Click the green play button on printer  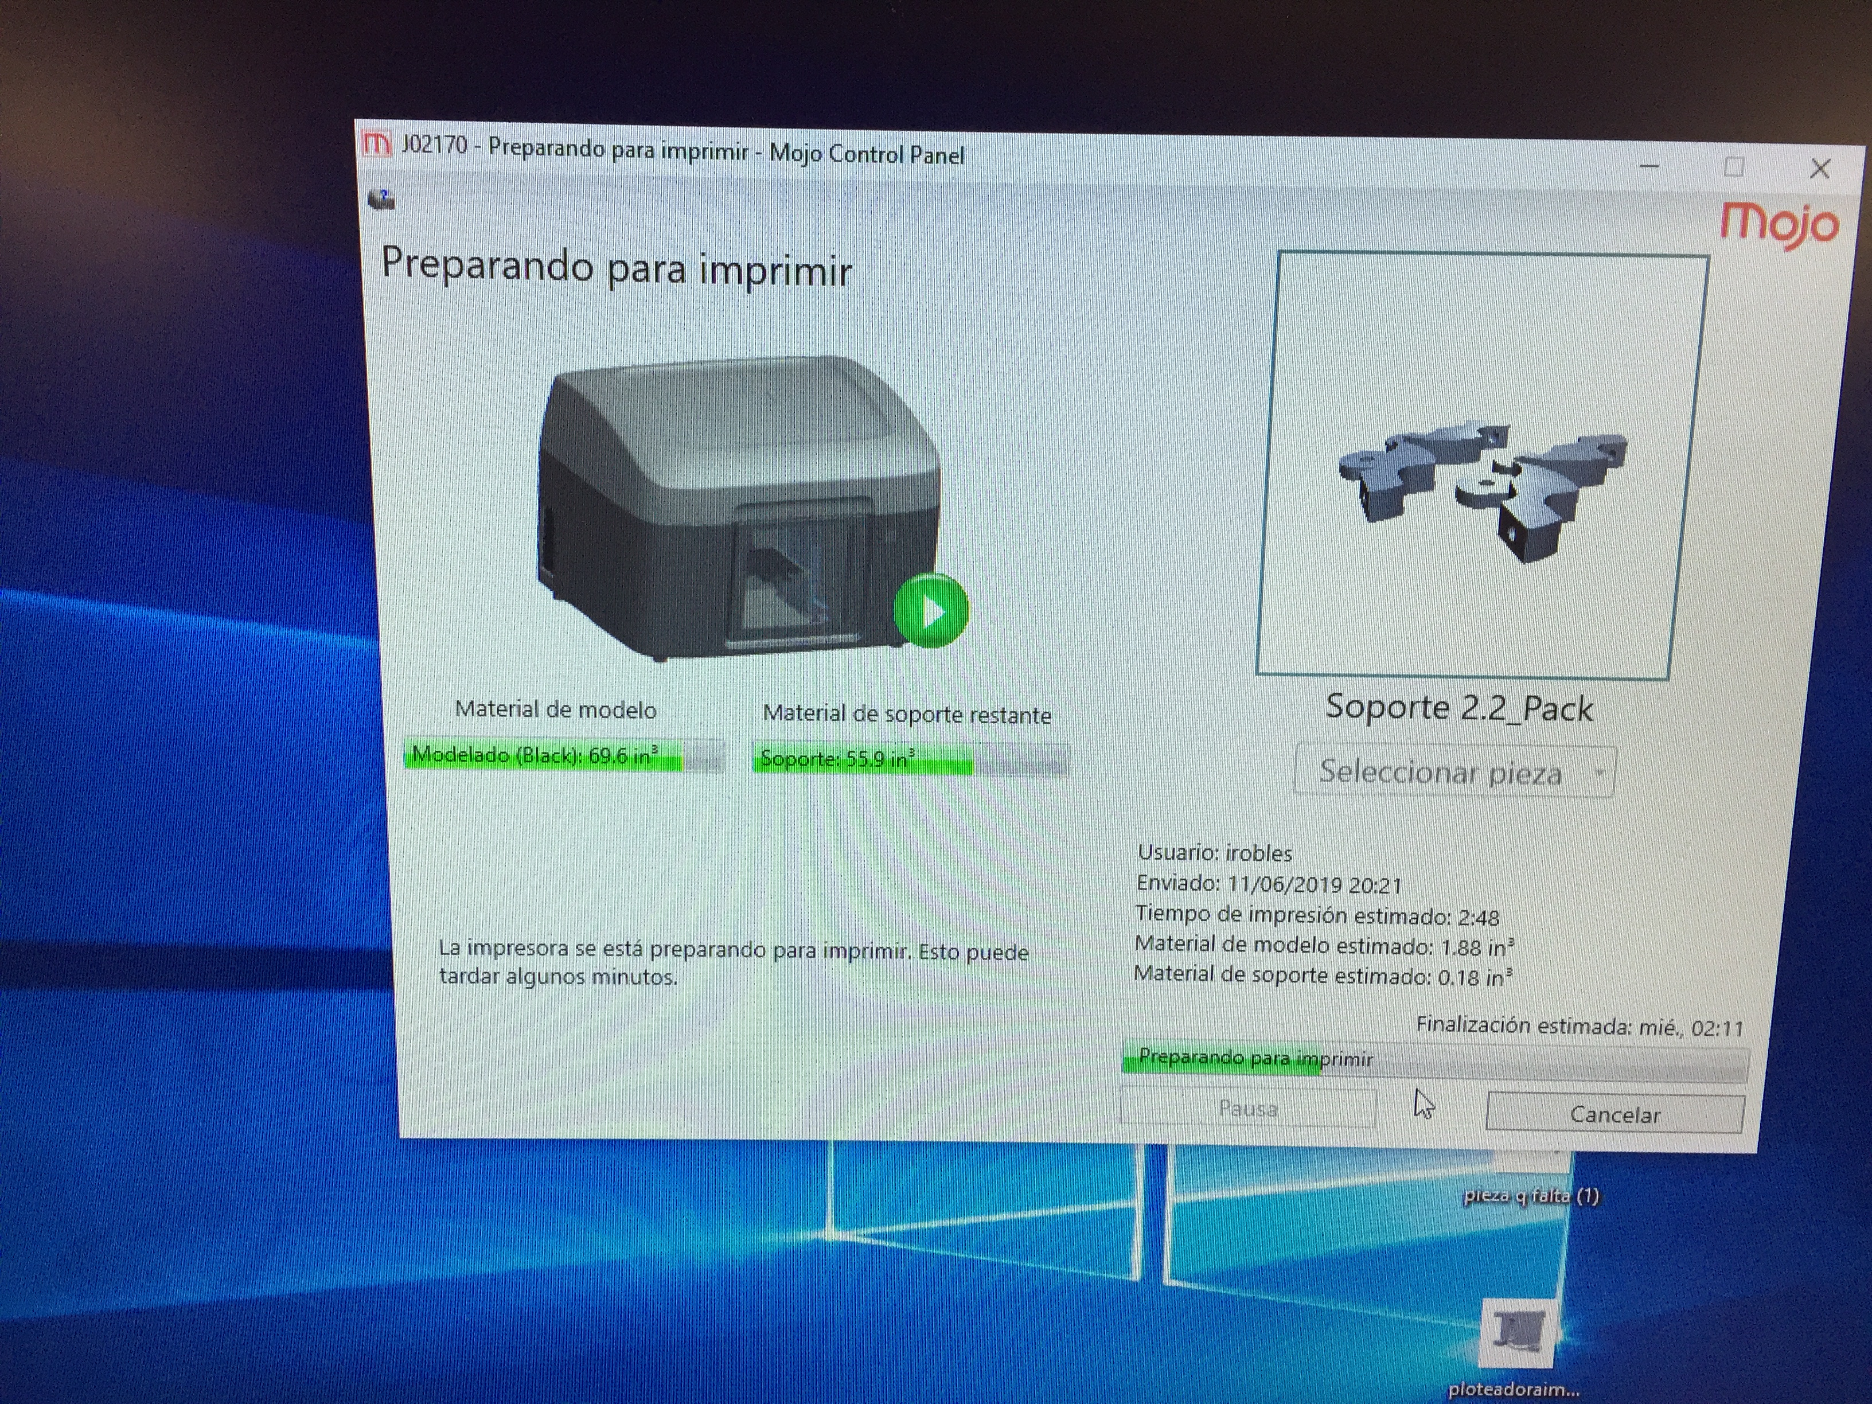(931, 610)
